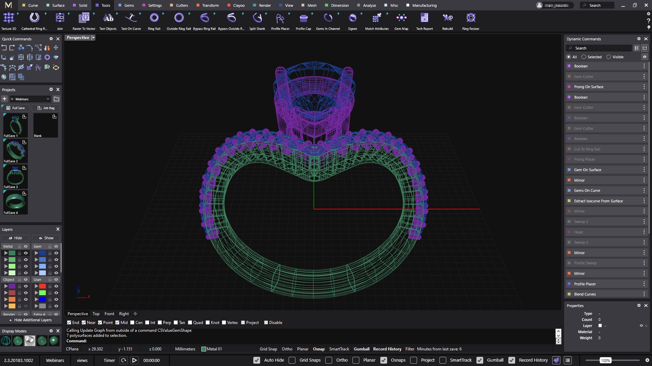Open the Webinars project dropdown
Viewport: 652px width, 366px height.
pos(30,99)
